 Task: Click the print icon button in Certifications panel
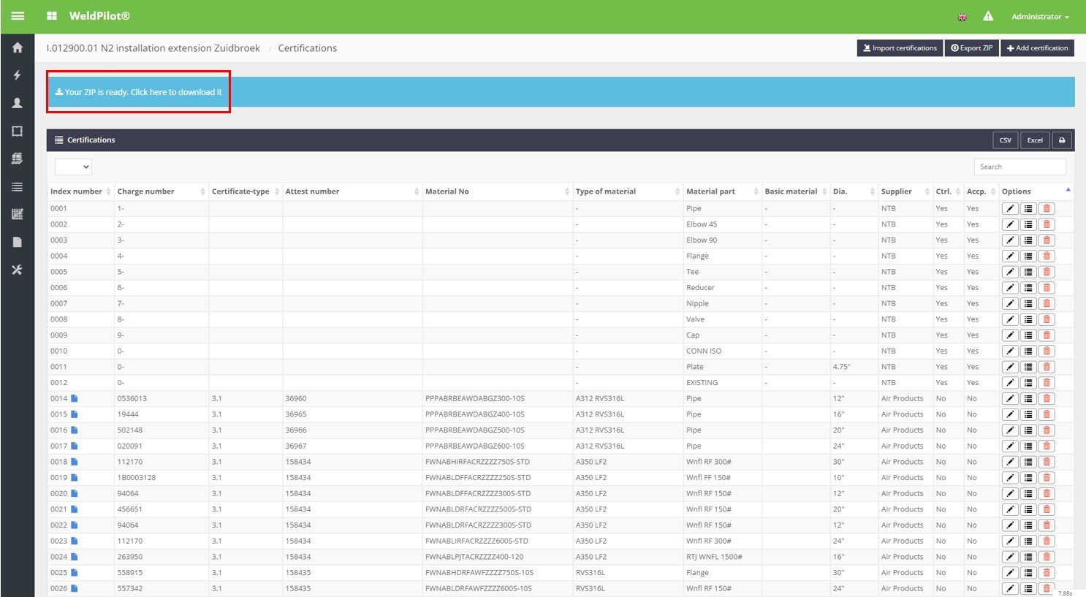[1062, 140]
